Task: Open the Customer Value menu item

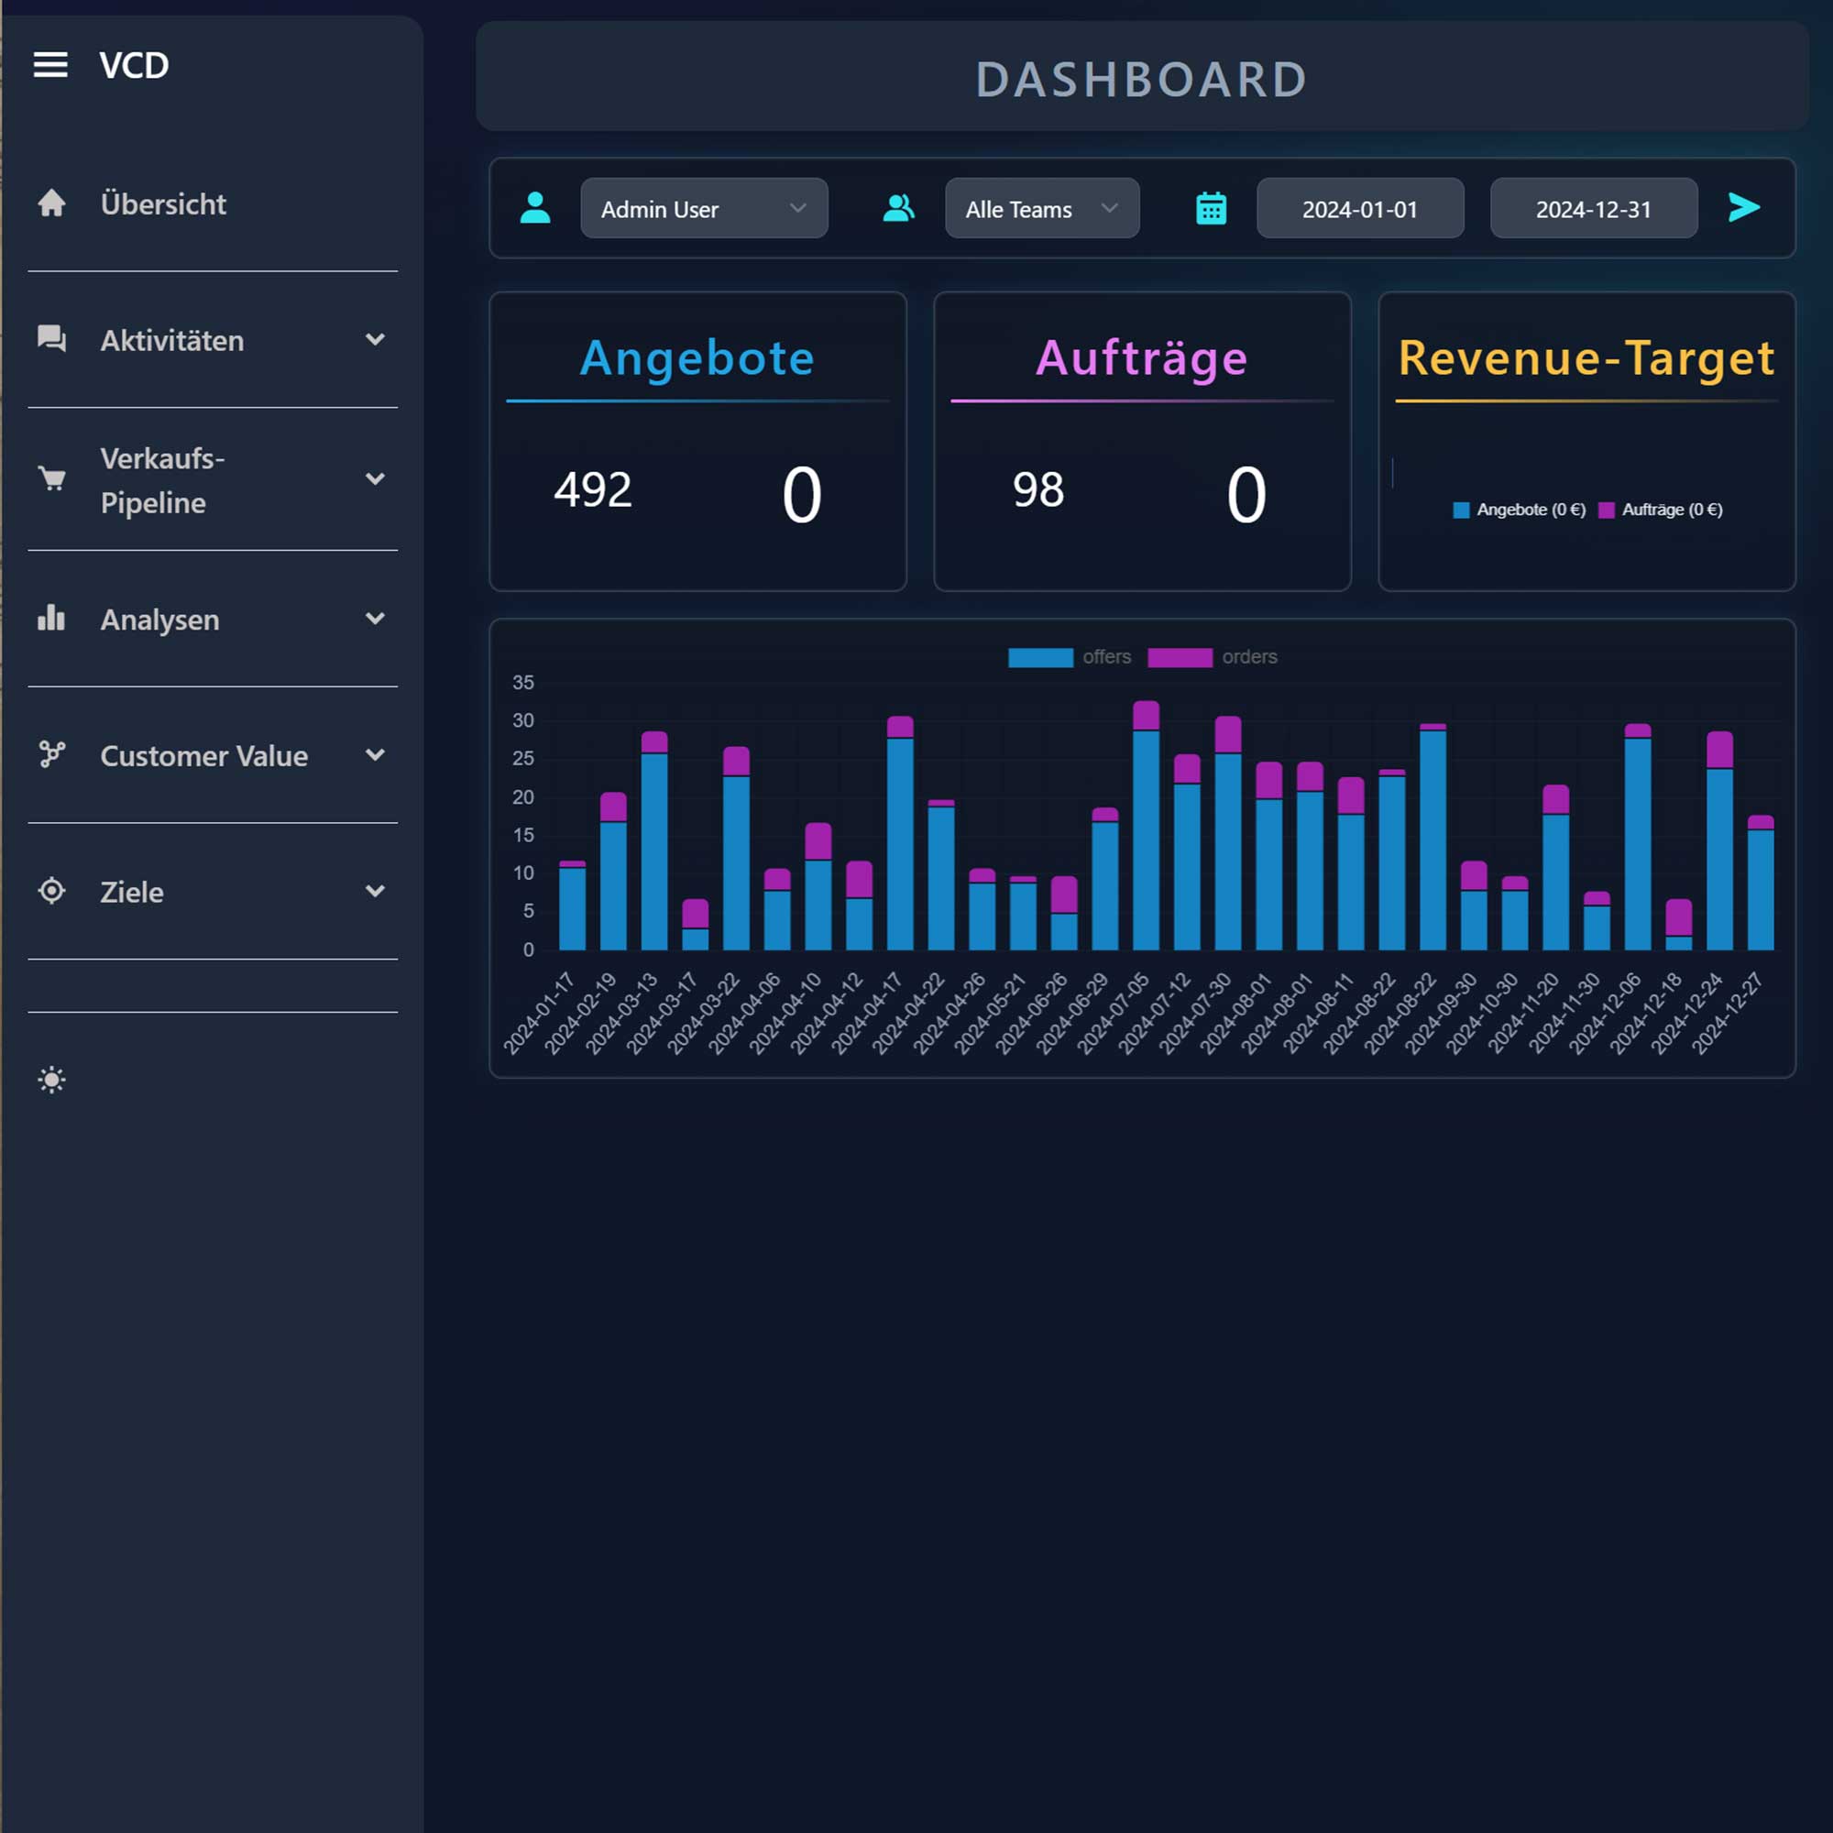Action: (213, 755)
